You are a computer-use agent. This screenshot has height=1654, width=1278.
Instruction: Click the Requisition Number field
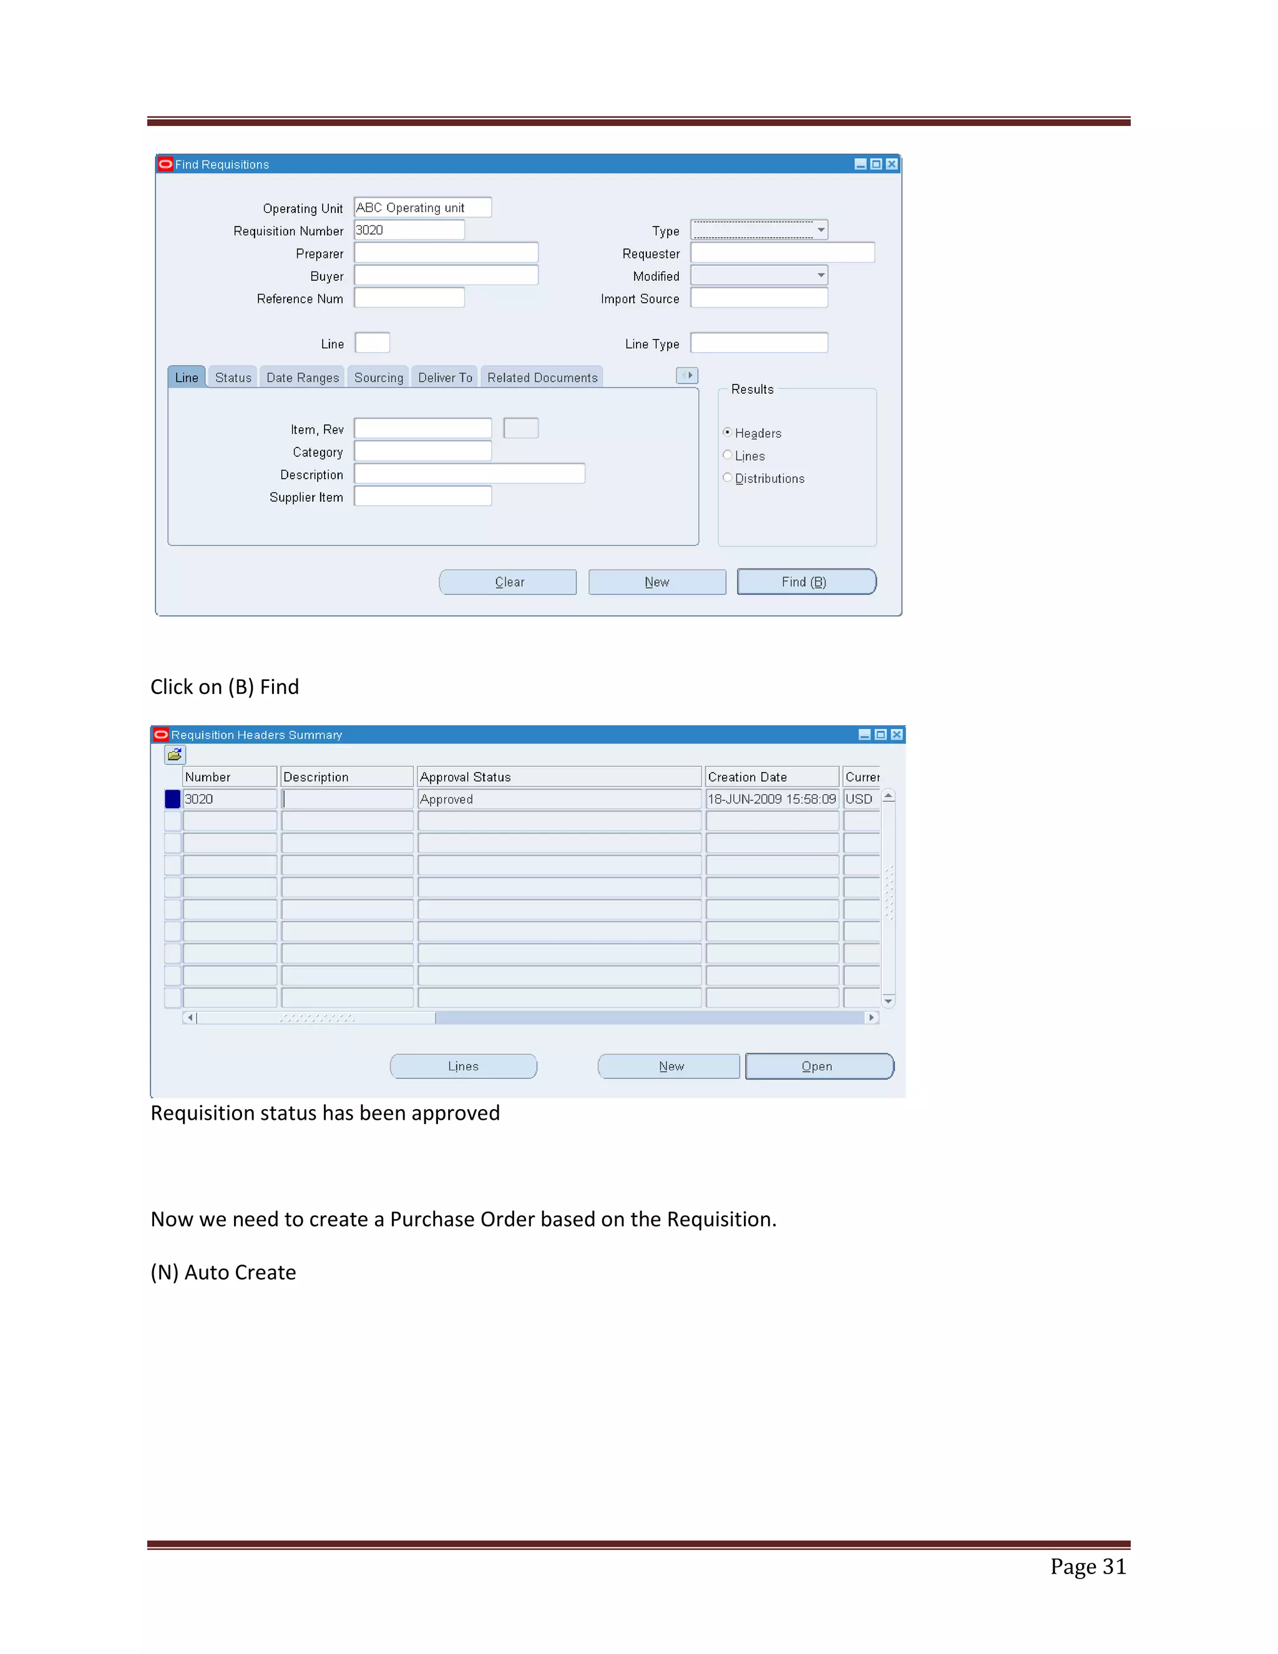pyautogui.click(x=409, y=230)
